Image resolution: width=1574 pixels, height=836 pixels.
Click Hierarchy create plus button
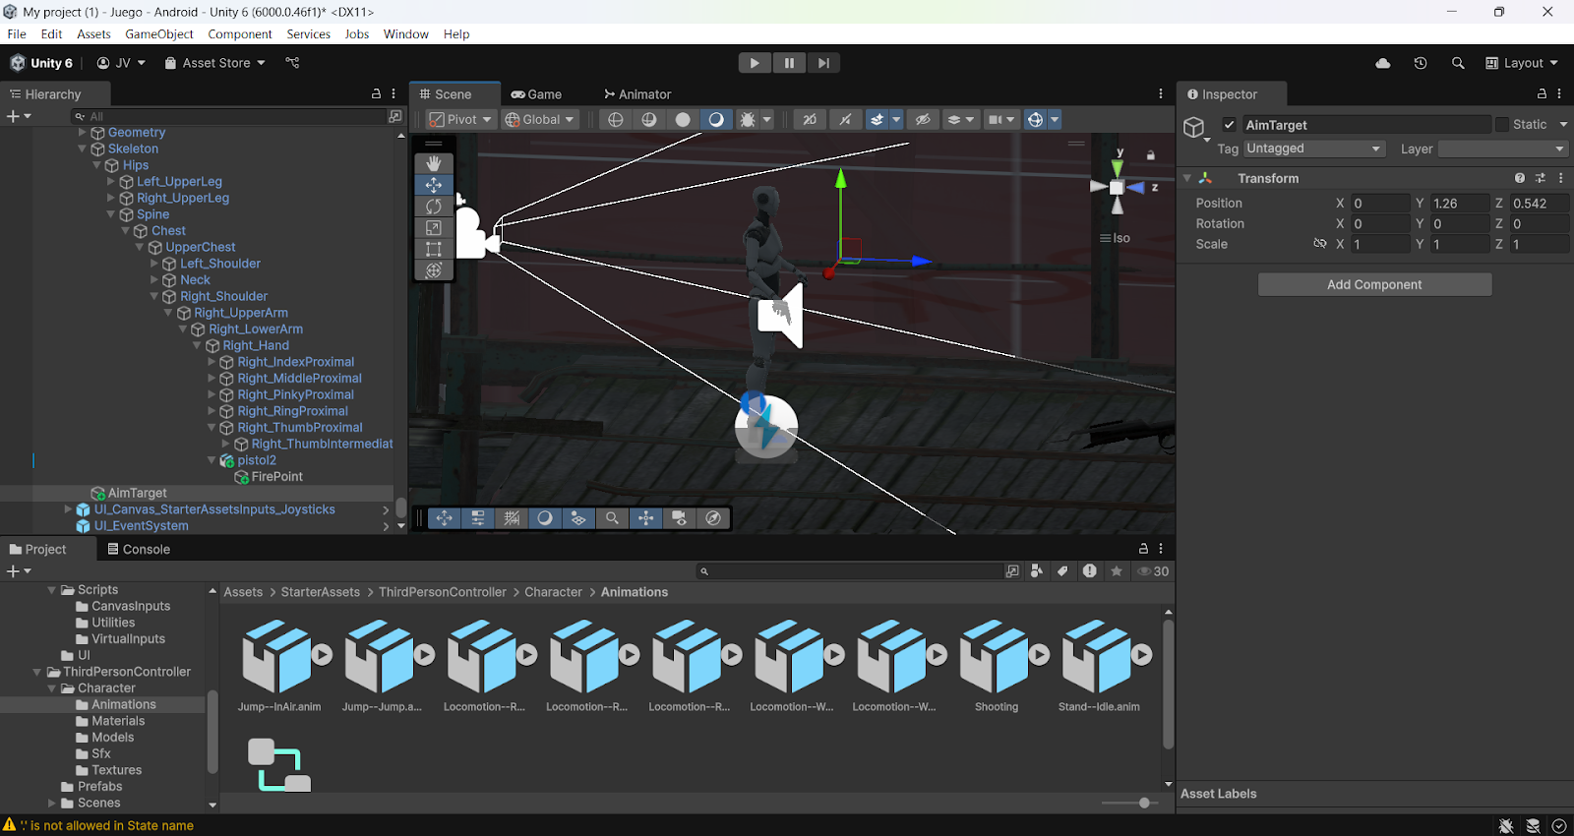pos(19,116)
